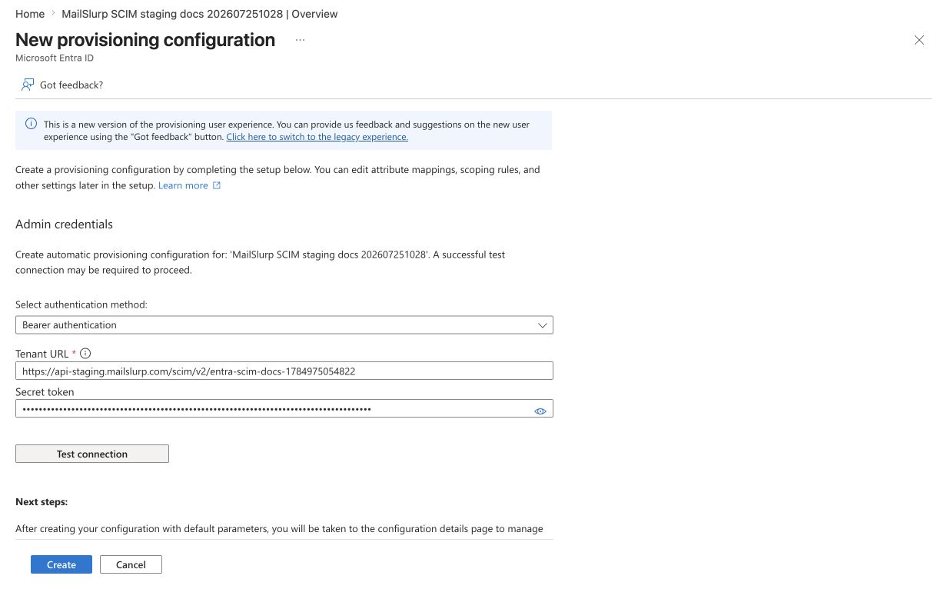
Task: Open the ellipsis more options menu
Action: pos(300,40)
